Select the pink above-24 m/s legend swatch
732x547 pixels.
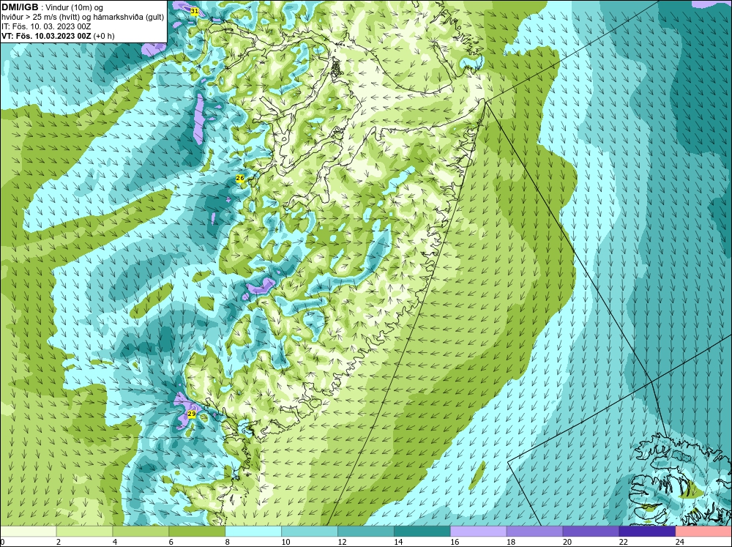pos(703,532)
